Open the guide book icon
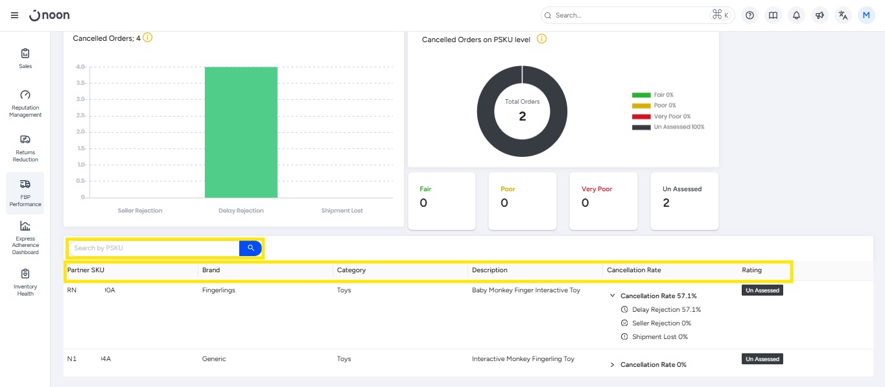The width and height of the screenshot is (885, 387). [x=773, y=15]
